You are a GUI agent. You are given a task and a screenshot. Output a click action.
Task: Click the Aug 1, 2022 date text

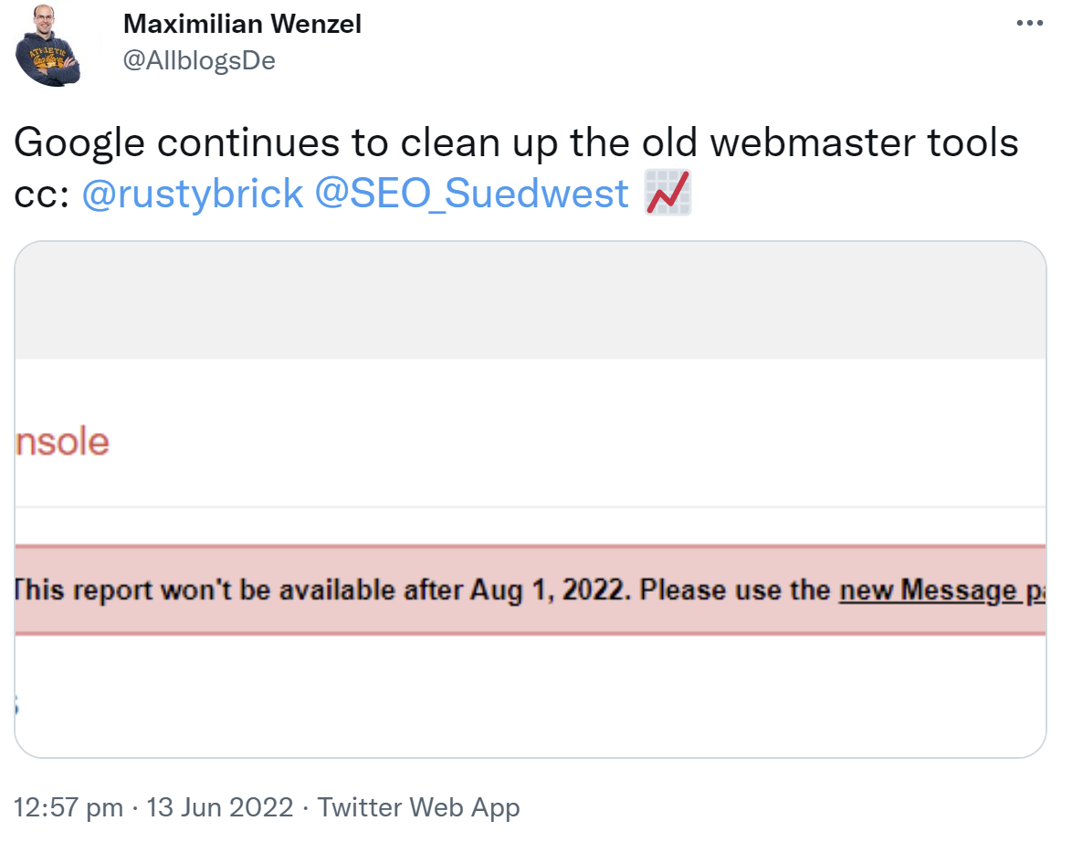tap(548, 589)
